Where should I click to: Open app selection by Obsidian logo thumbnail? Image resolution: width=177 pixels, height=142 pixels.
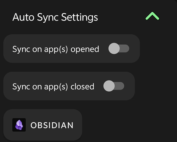19,125
